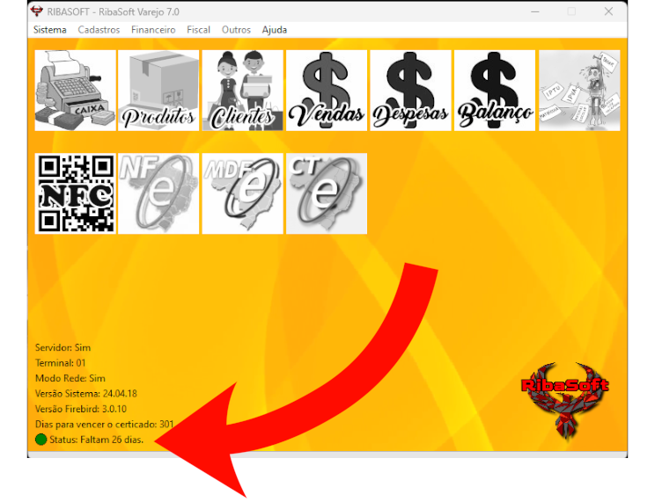Click the 'Modo Rede: Sim' text
This screenshot has width=655, height=502.
click(70, 379)
